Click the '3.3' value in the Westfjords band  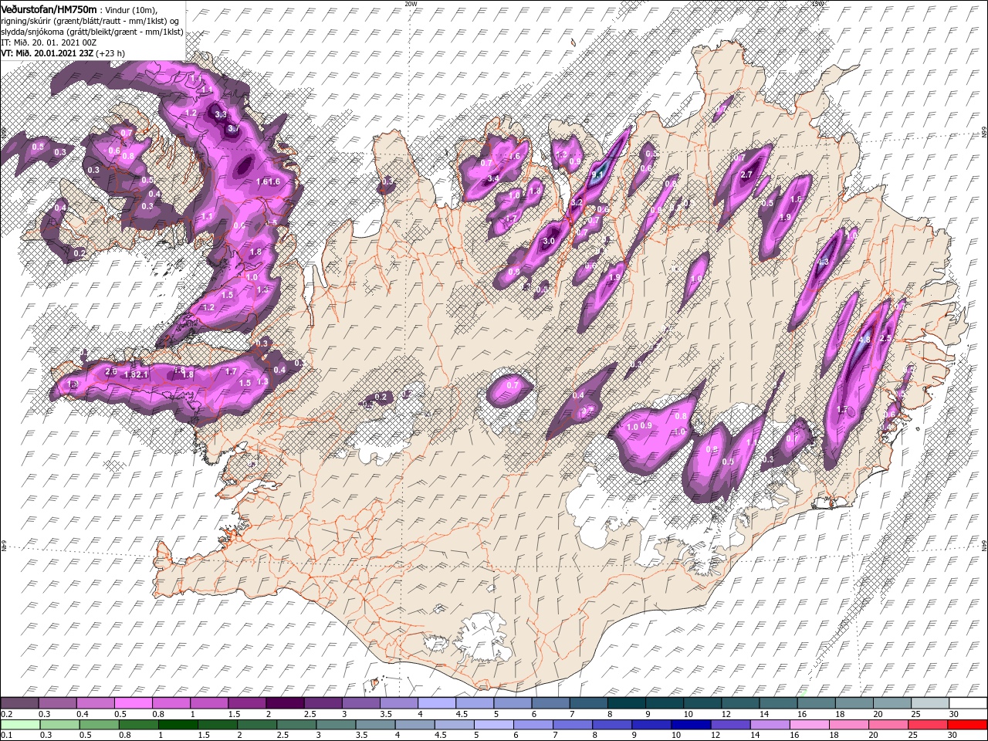pyautogui.click(x=221, y=115)
